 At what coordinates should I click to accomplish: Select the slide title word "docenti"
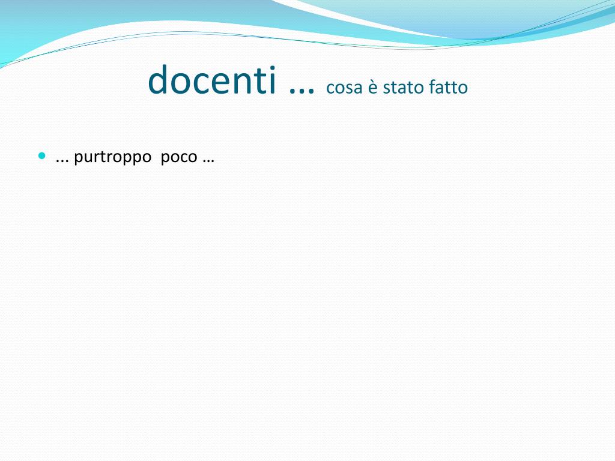(212, 80)
